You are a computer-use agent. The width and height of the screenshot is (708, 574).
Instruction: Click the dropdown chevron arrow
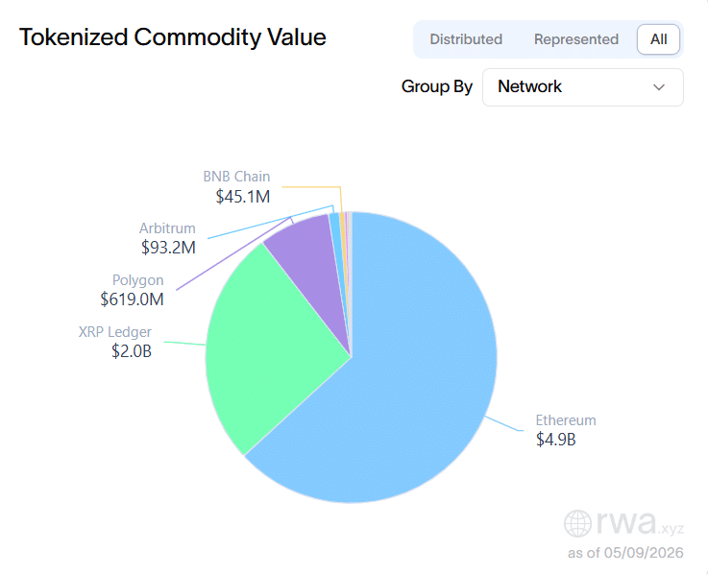[x=659, y=87]
